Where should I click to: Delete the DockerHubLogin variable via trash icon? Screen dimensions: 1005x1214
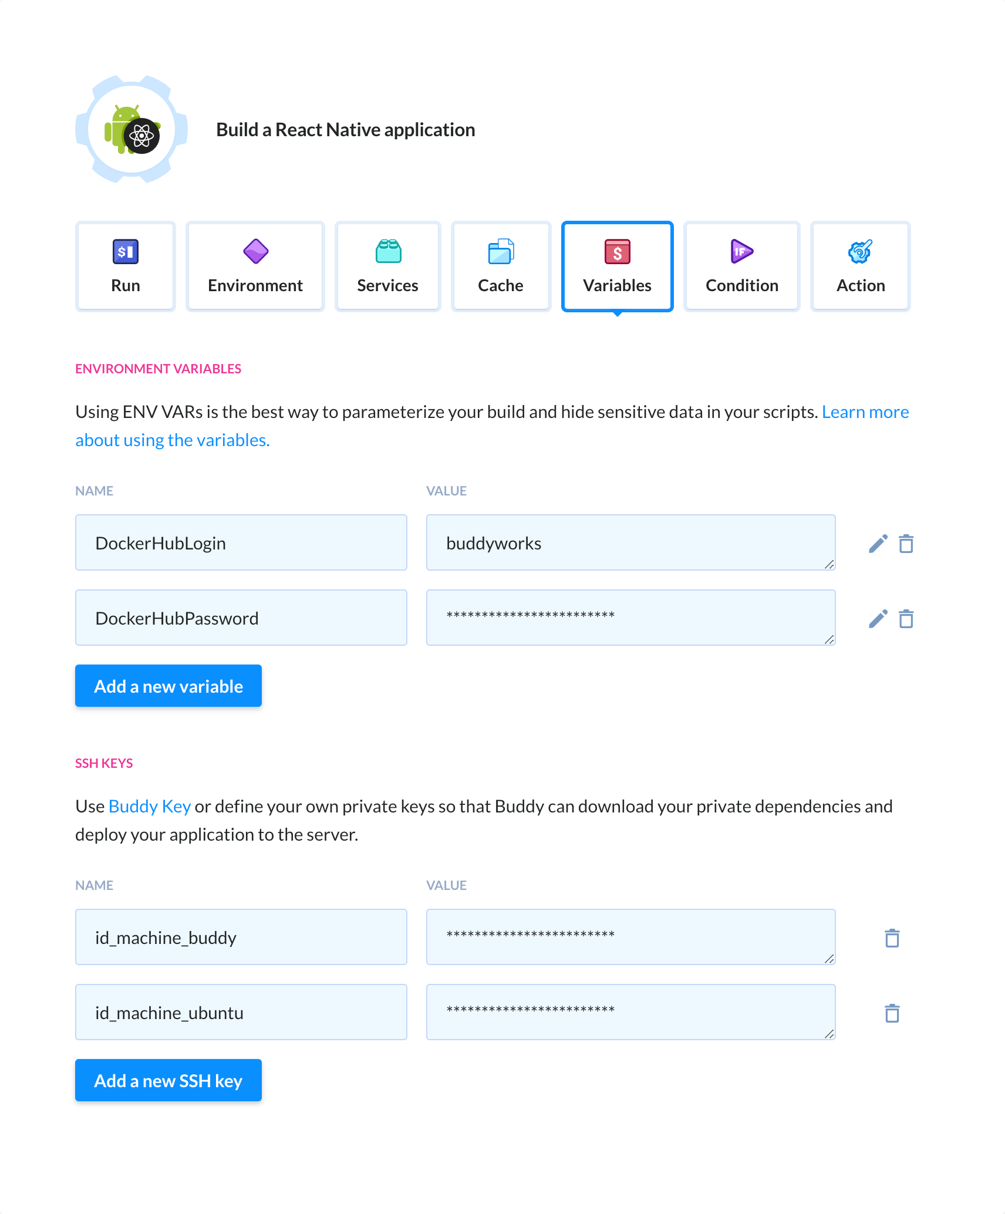pos(906,544)
